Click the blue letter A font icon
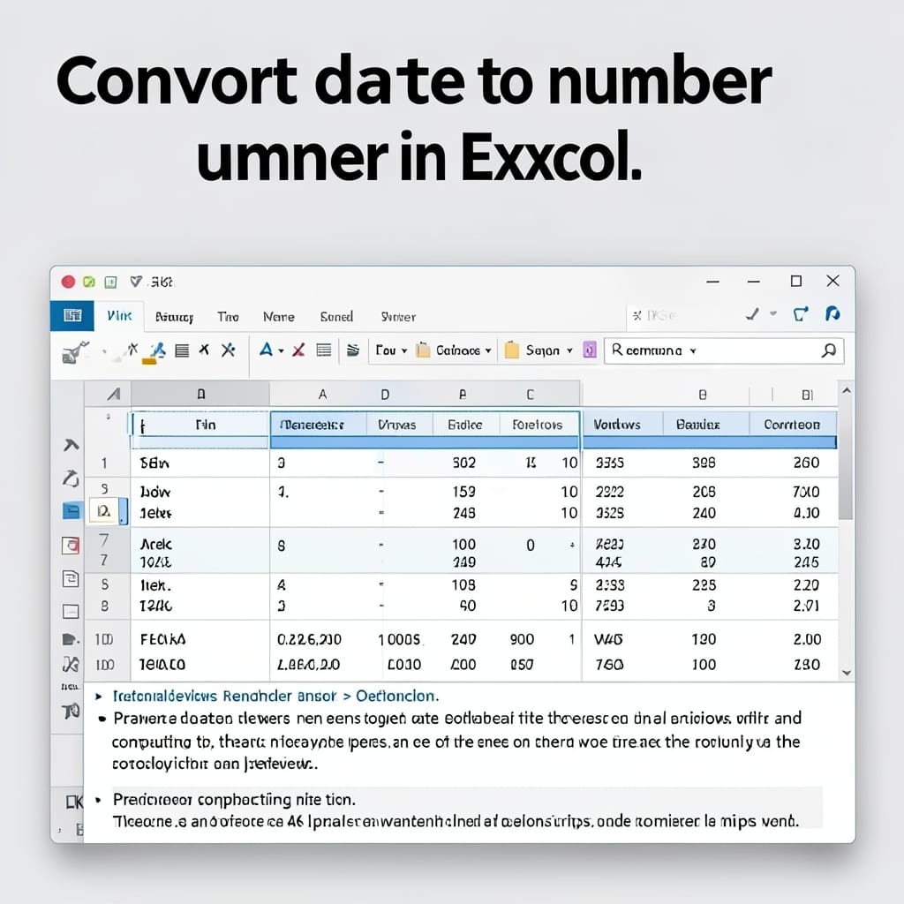This screenshot has width=904, height=904. [266, 350]
